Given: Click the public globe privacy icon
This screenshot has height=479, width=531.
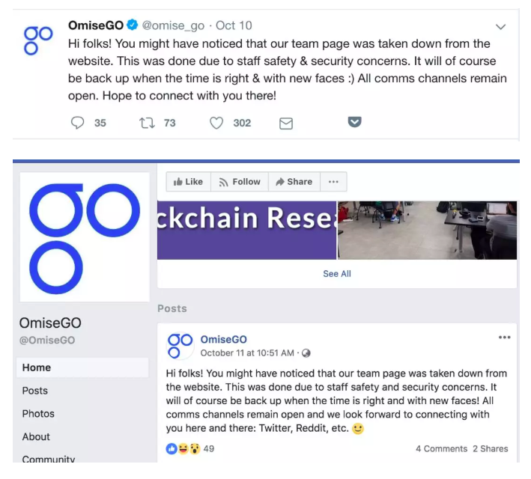Looking at the screenshot, I should pos(306,353).
